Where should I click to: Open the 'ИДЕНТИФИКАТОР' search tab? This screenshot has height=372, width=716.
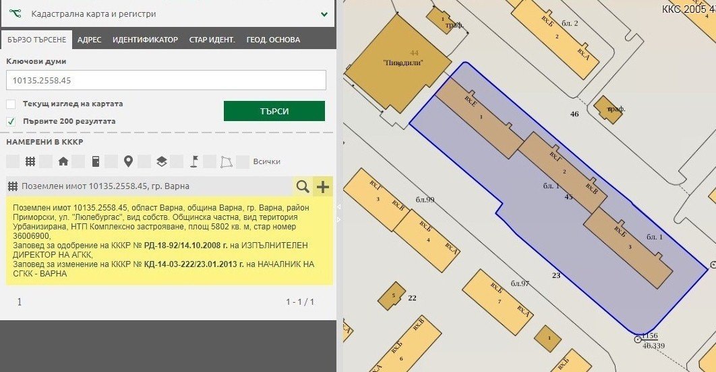click(145, 40)
